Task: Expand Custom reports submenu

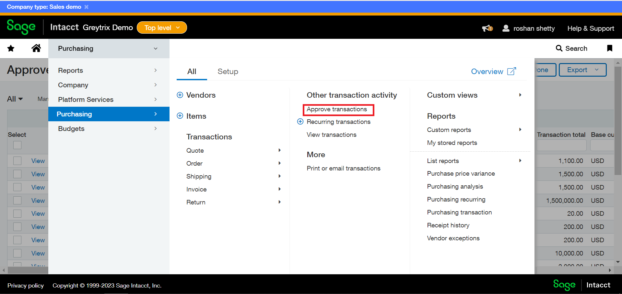Action: (x=520, y=130)
